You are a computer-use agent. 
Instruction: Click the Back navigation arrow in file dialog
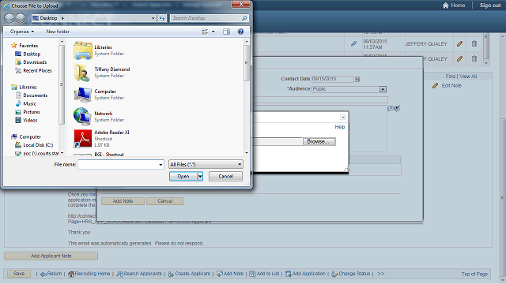(x=9, y=18)
